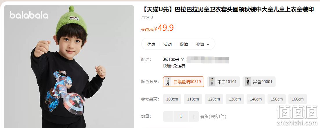
Task: Pick the 130cm height size
Action: click(235, 99)
